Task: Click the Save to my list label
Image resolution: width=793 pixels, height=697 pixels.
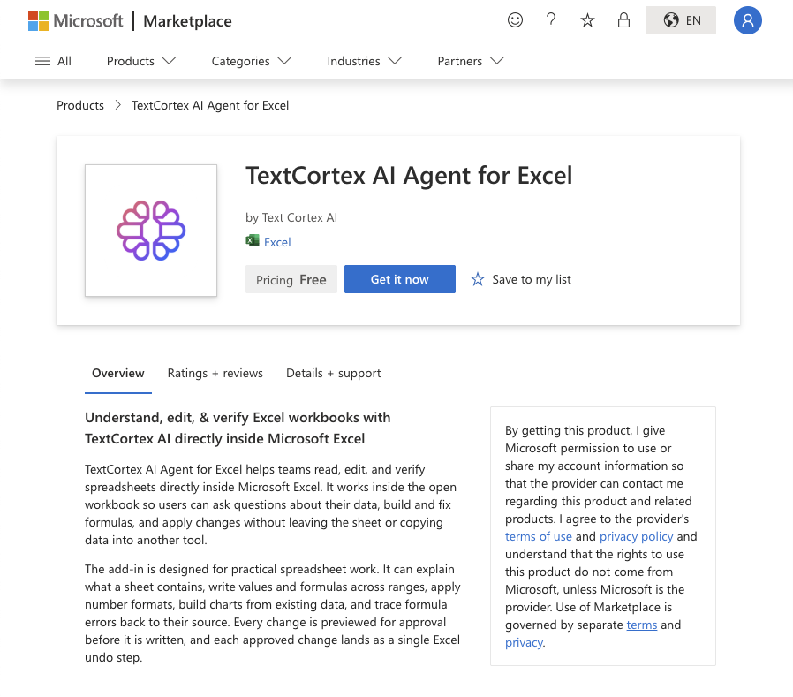Action: (532, 279)
